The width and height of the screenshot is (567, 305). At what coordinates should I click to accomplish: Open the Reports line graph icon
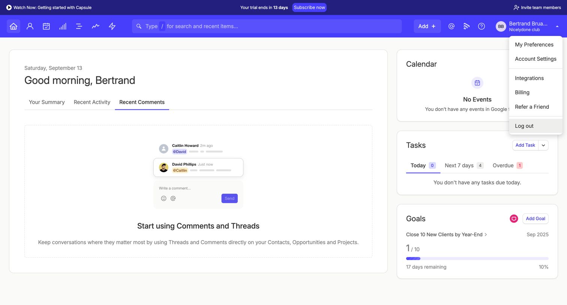(x=96, y=26)
